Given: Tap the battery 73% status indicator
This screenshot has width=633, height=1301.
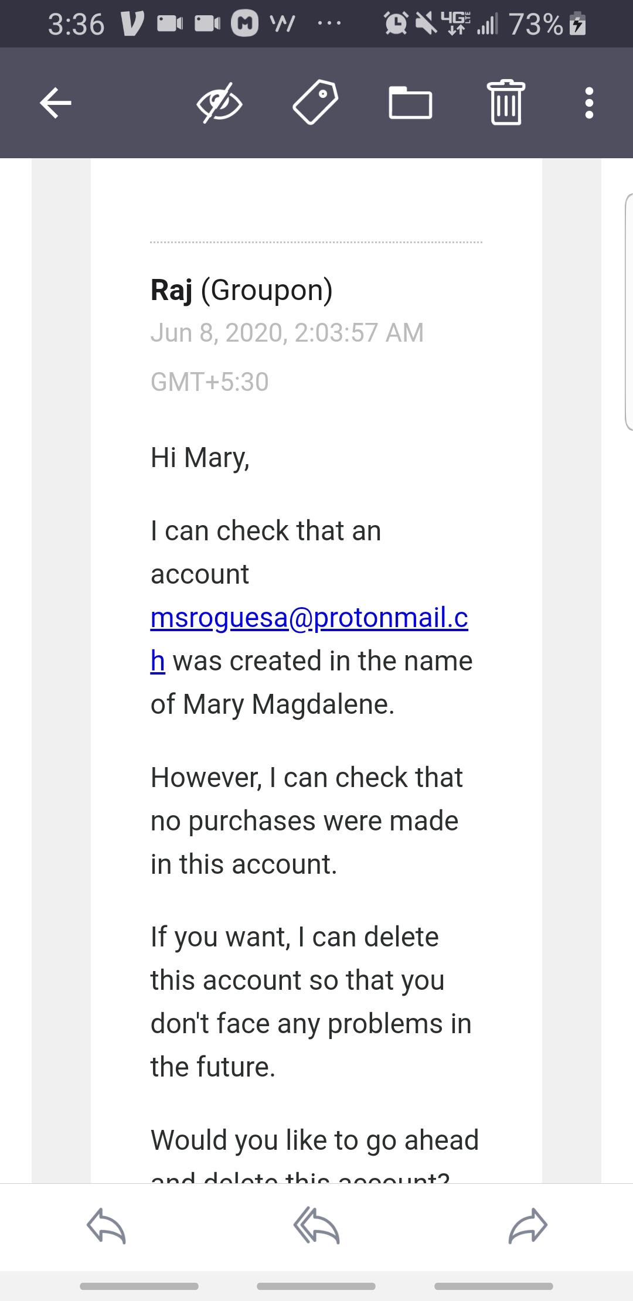Looking at the screenshot, I should pos(546,24).
